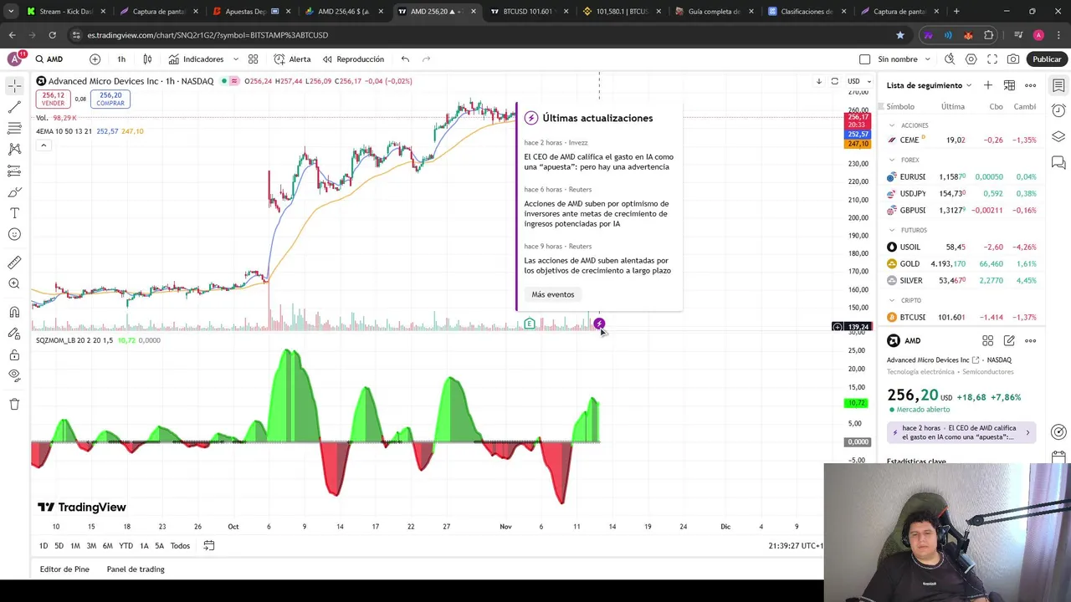Create an alert with Alerta button
This screenshot has width=1071, height=602.
292,59
